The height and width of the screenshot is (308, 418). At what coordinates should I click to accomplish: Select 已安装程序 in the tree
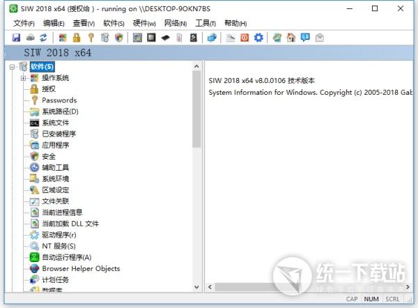(59, 134)
